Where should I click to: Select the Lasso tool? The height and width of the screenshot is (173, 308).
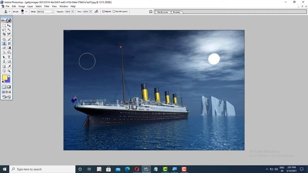pos(4,30)
